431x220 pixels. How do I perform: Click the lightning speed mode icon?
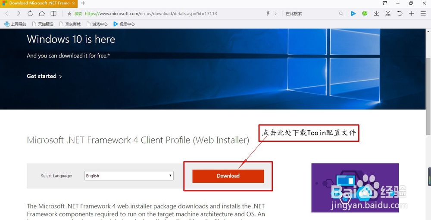[268, 13]
